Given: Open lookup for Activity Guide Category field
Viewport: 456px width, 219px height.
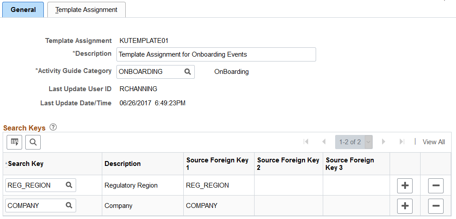Looking at the screenshot, I should [188, 72].
